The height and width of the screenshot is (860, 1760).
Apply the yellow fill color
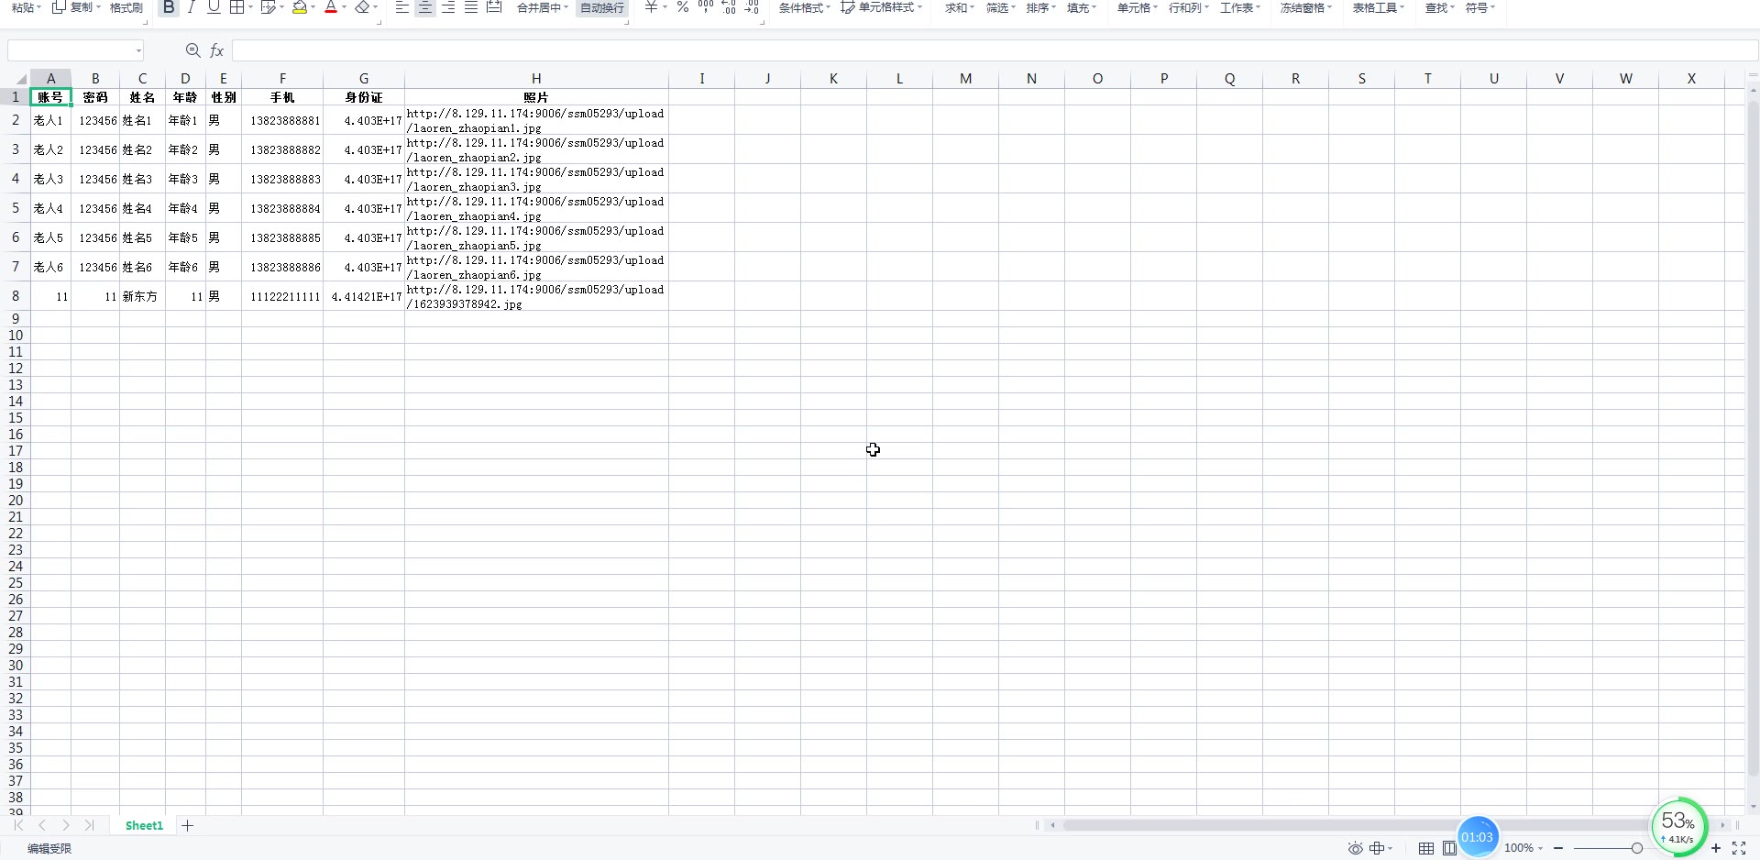point(300,7)
